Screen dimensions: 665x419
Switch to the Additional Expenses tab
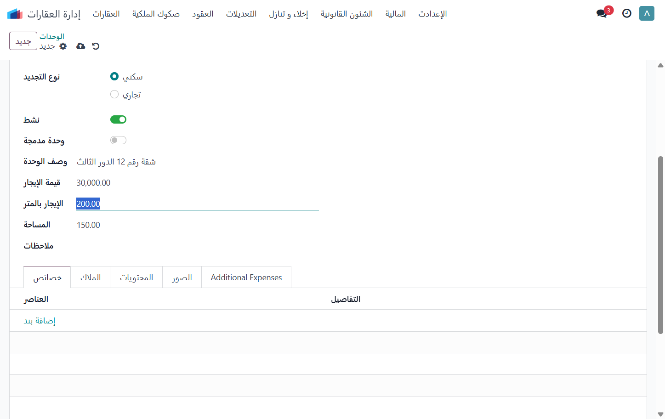(x=246, y=277)
